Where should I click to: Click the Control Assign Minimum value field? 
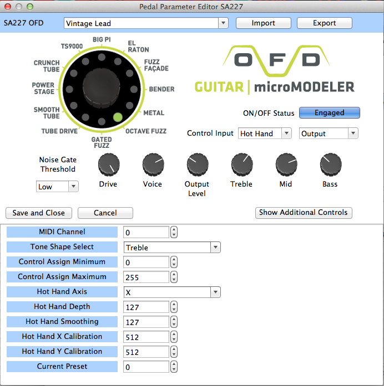[x=146, y=263]
